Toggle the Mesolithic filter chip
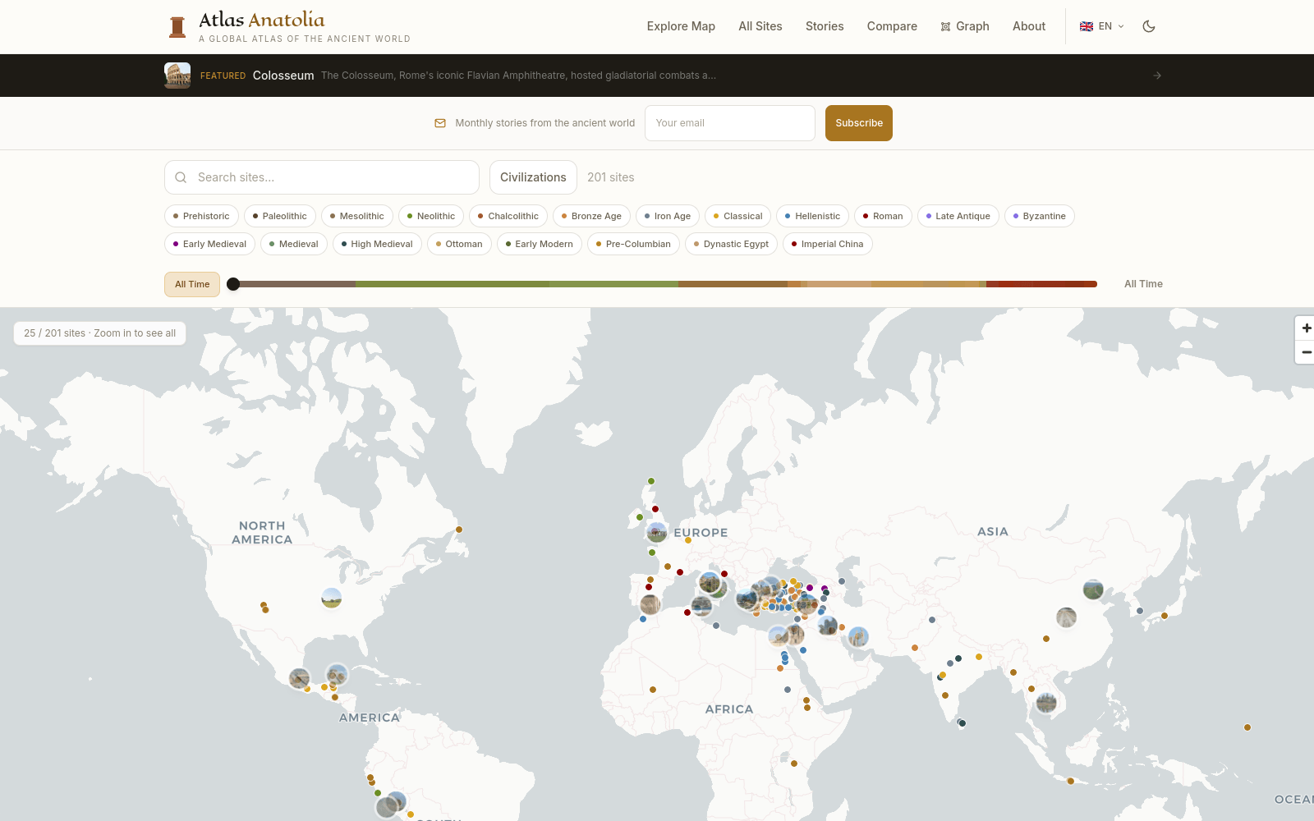The image size is (1314, 821). [x=357, y=216]
